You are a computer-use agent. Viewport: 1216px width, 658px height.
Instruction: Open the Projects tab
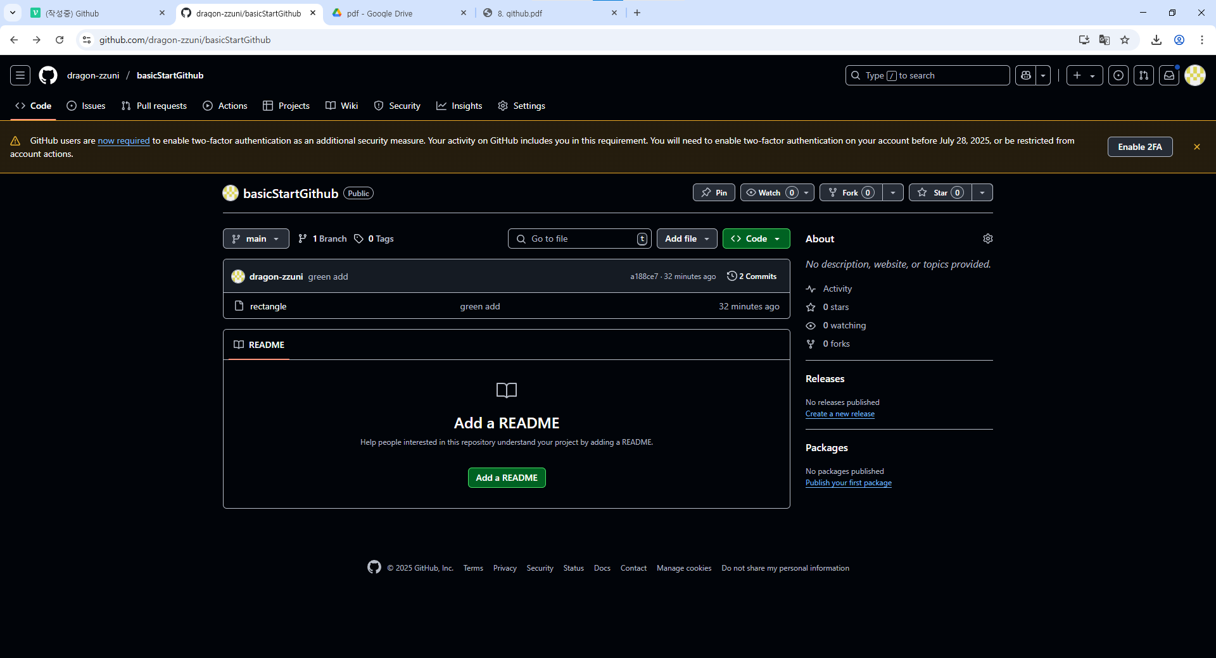click(286, 106)
